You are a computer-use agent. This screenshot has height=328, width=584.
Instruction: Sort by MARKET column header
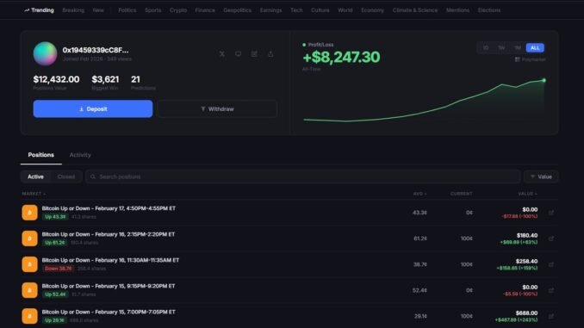tap(34, 194)
